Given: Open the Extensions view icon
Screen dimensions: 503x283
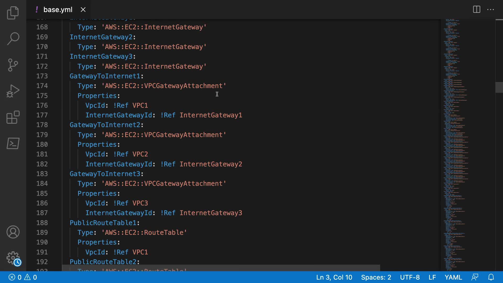Looking at the screenshot, I should 13,117.
